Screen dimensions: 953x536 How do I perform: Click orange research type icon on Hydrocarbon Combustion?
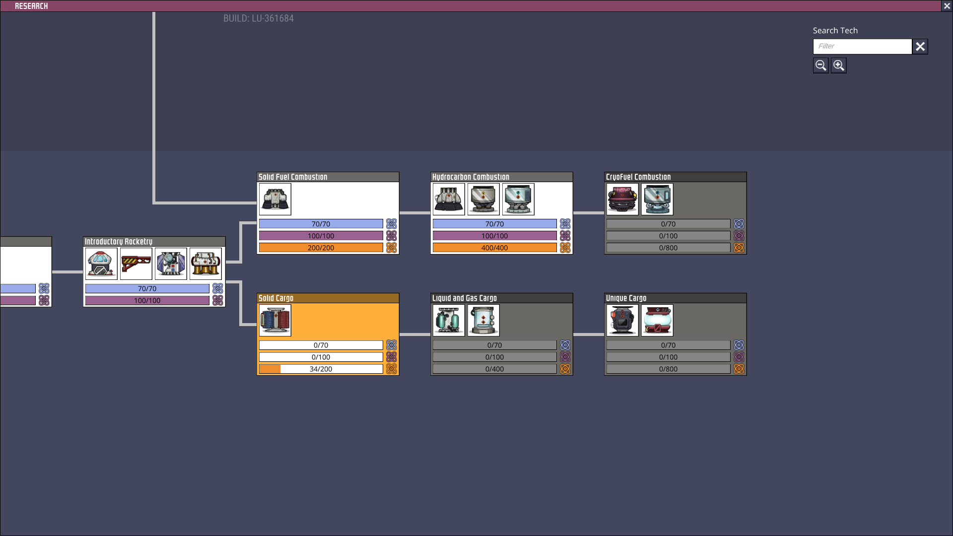(565, 248)
